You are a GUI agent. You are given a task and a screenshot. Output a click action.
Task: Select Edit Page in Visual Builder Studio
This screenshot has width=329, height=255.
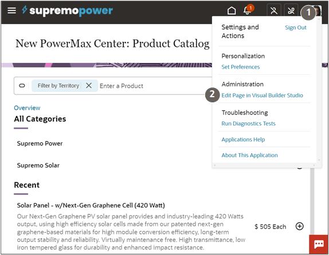click(262, 95)
